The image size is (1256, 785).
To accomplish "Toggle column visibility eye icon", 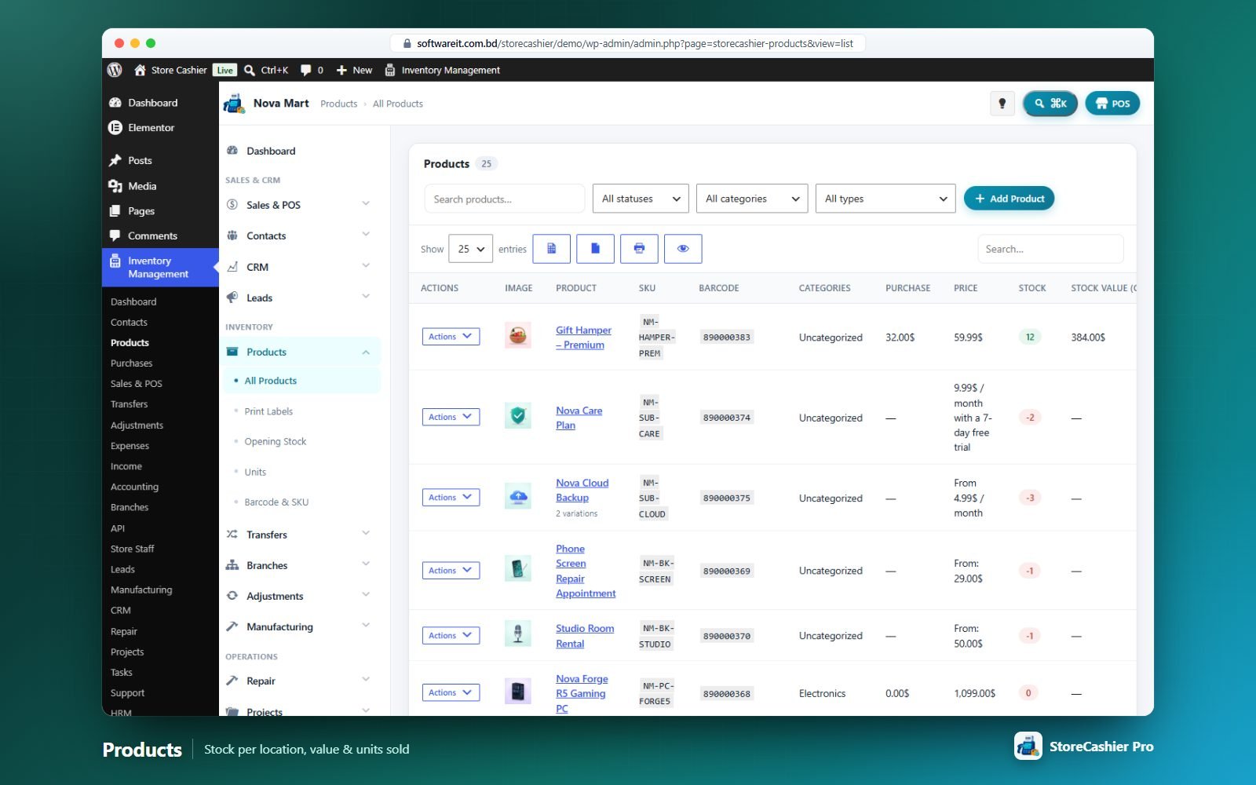I will (x=683, y=249).
